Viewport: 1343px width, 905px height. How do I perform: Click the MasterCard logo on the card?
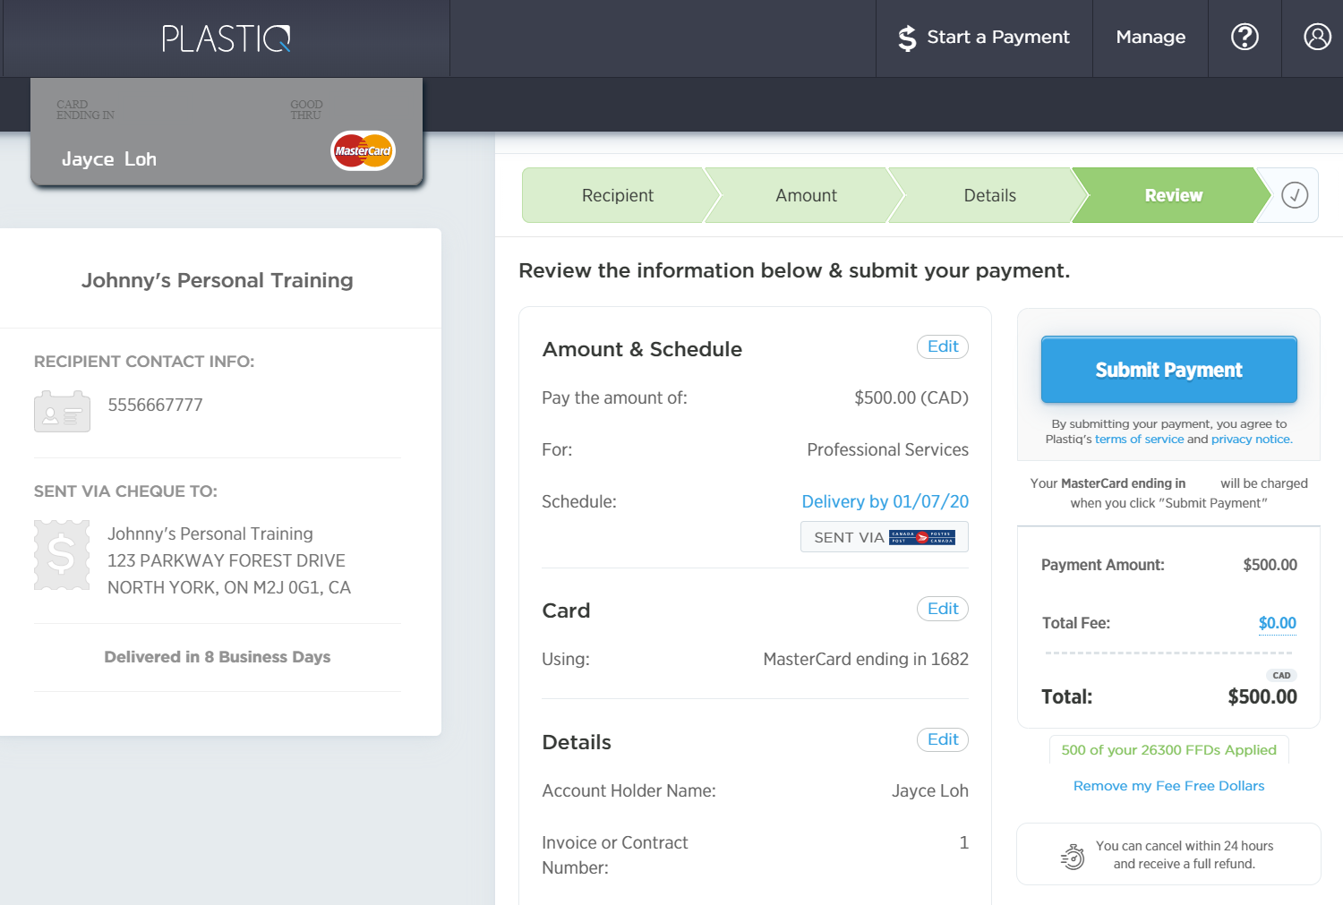(x=363, y=150)
